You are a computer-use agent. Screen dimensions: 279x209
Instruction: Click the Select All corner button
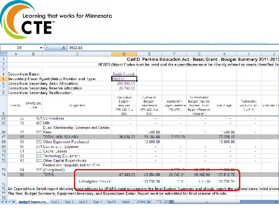(3, 54)
